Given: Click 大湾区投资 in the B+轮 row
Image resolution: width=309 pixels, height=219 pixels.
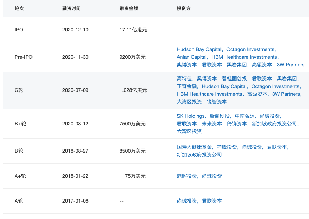Looking at the screenshot, I should click(189, 131).
